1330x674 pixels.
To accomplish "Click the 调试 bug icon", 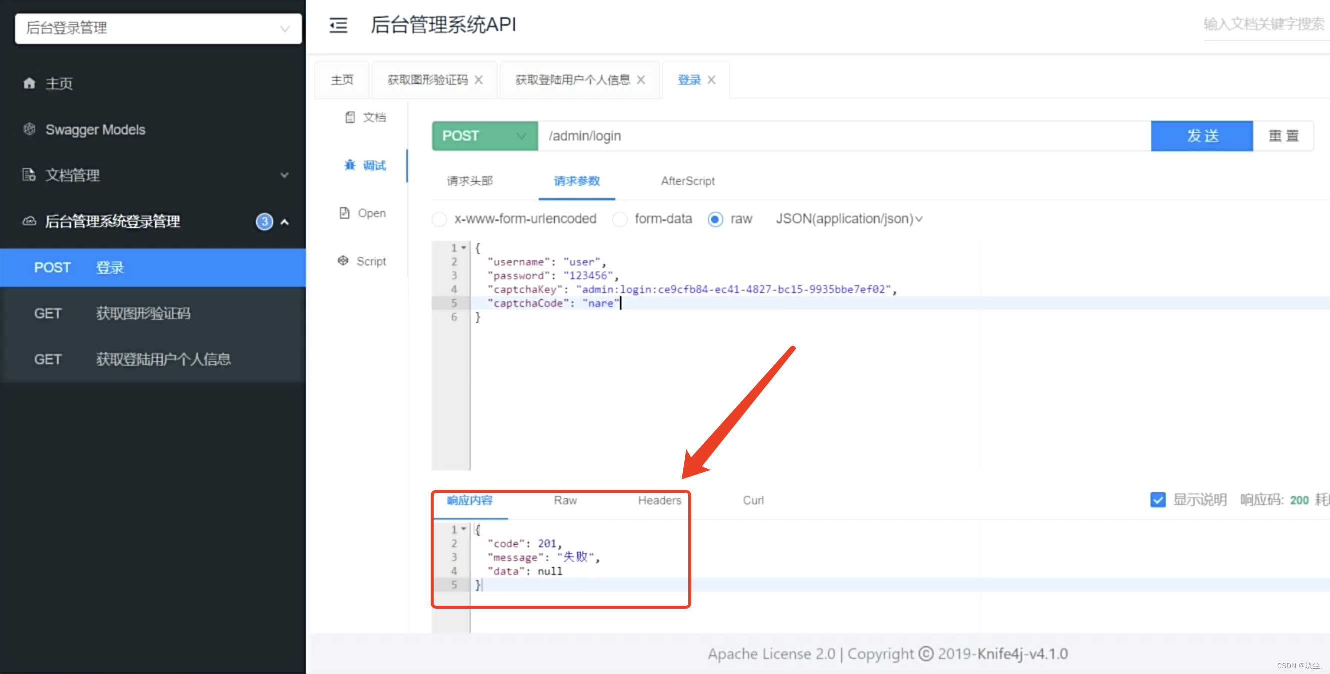I will click(350, 165).
